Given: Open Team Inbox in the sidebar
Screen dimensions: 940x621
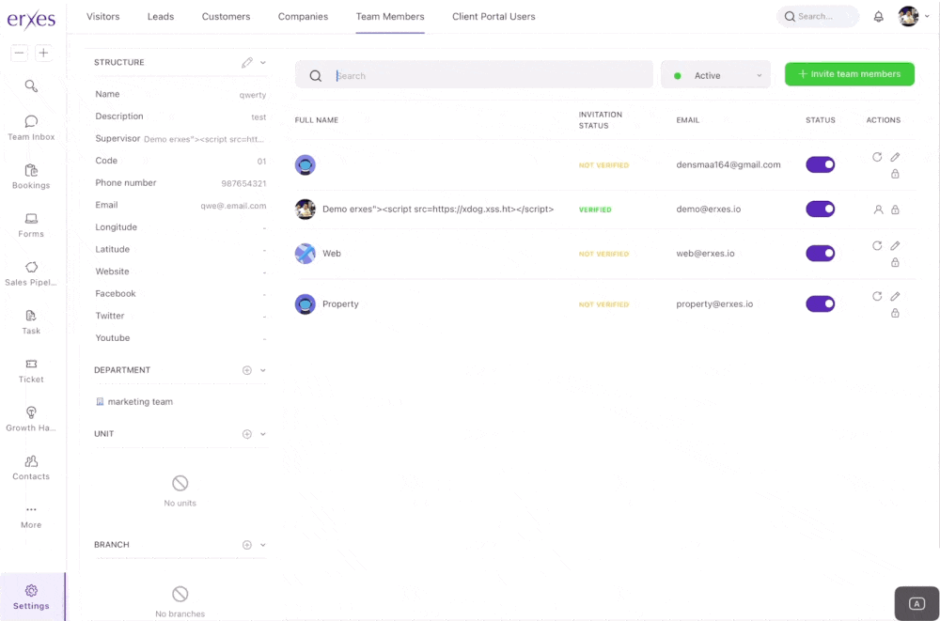Looking at the screenshot, I should click(31, 129).
